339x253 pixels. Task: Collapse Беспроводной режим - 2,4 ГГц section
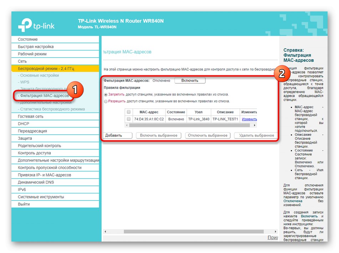[55, 69]
